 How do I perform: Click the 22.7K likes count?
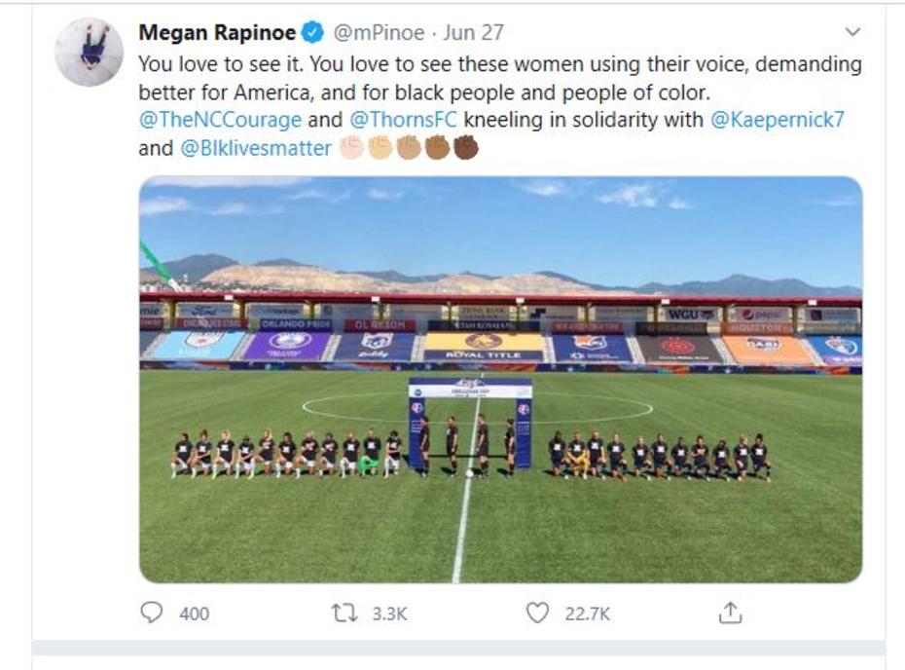588,614
